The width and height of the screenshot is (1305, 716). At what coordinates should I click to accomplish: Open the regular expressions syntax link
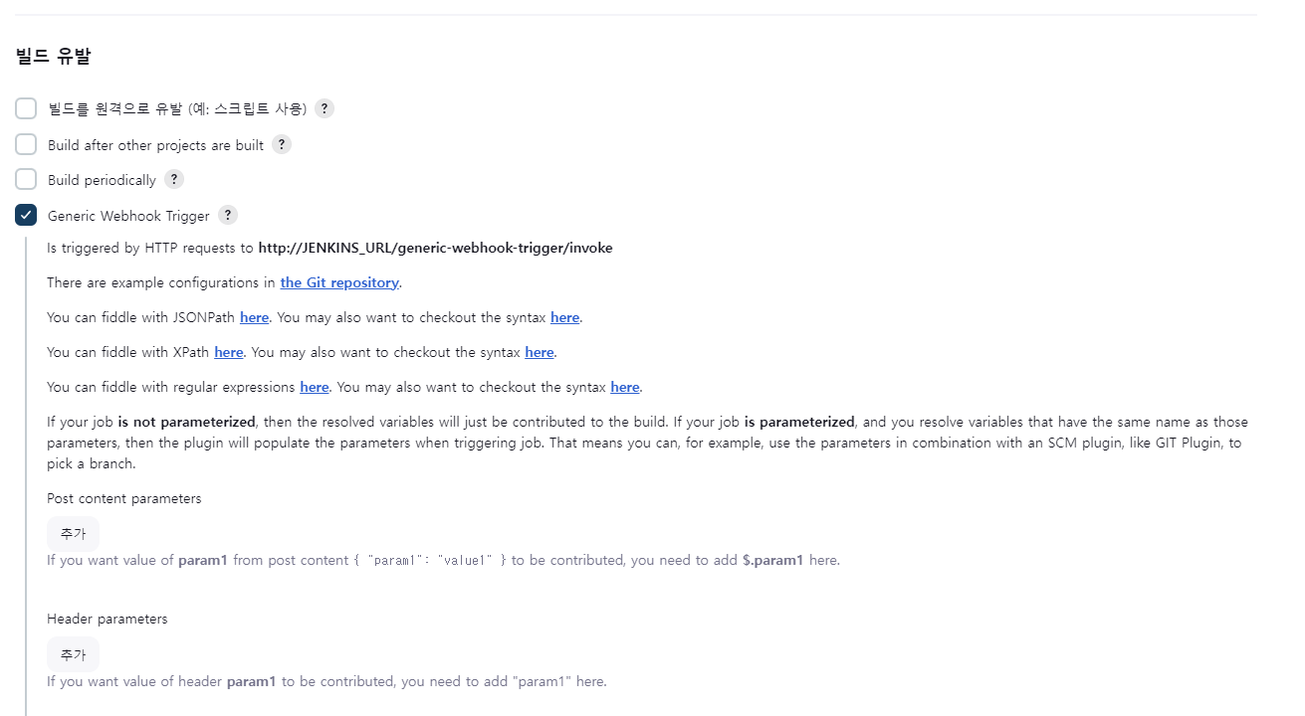click(624, 386)
